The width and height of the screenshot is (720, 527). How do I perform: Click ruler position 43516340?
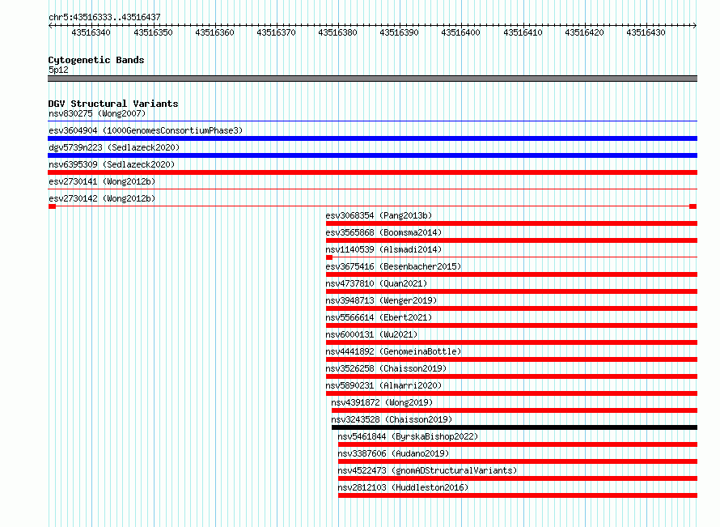[91, 32]
